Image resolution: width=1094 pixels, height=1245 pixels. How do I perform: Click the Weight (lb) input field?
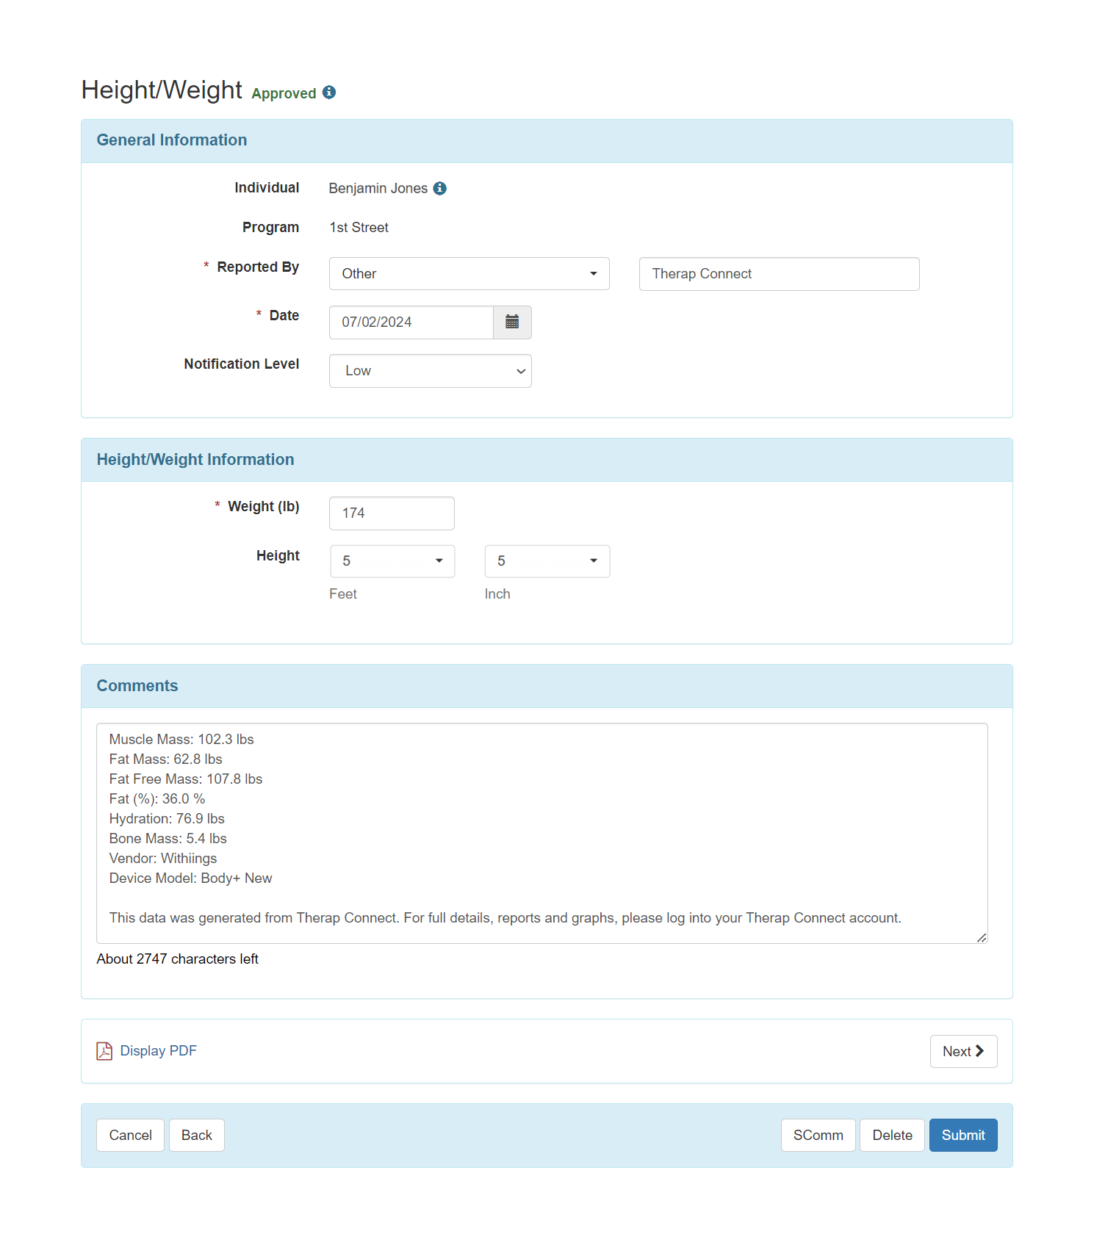click(x=392, y=513)
